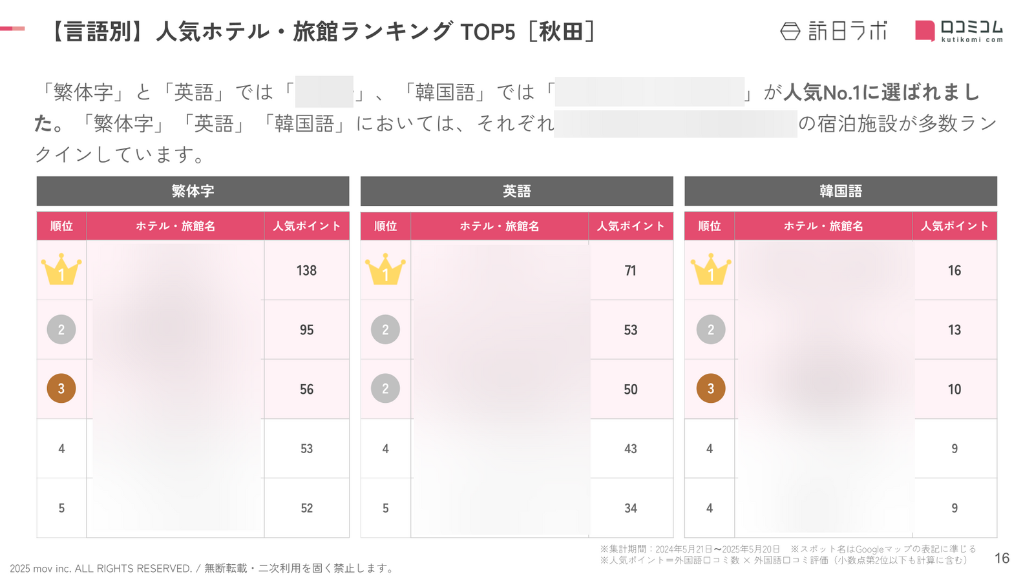Image resolution: width=1034 pixels, height=581 pixels.
Task: Click the 訪日ラボ logo
Action: coord(834,30)
